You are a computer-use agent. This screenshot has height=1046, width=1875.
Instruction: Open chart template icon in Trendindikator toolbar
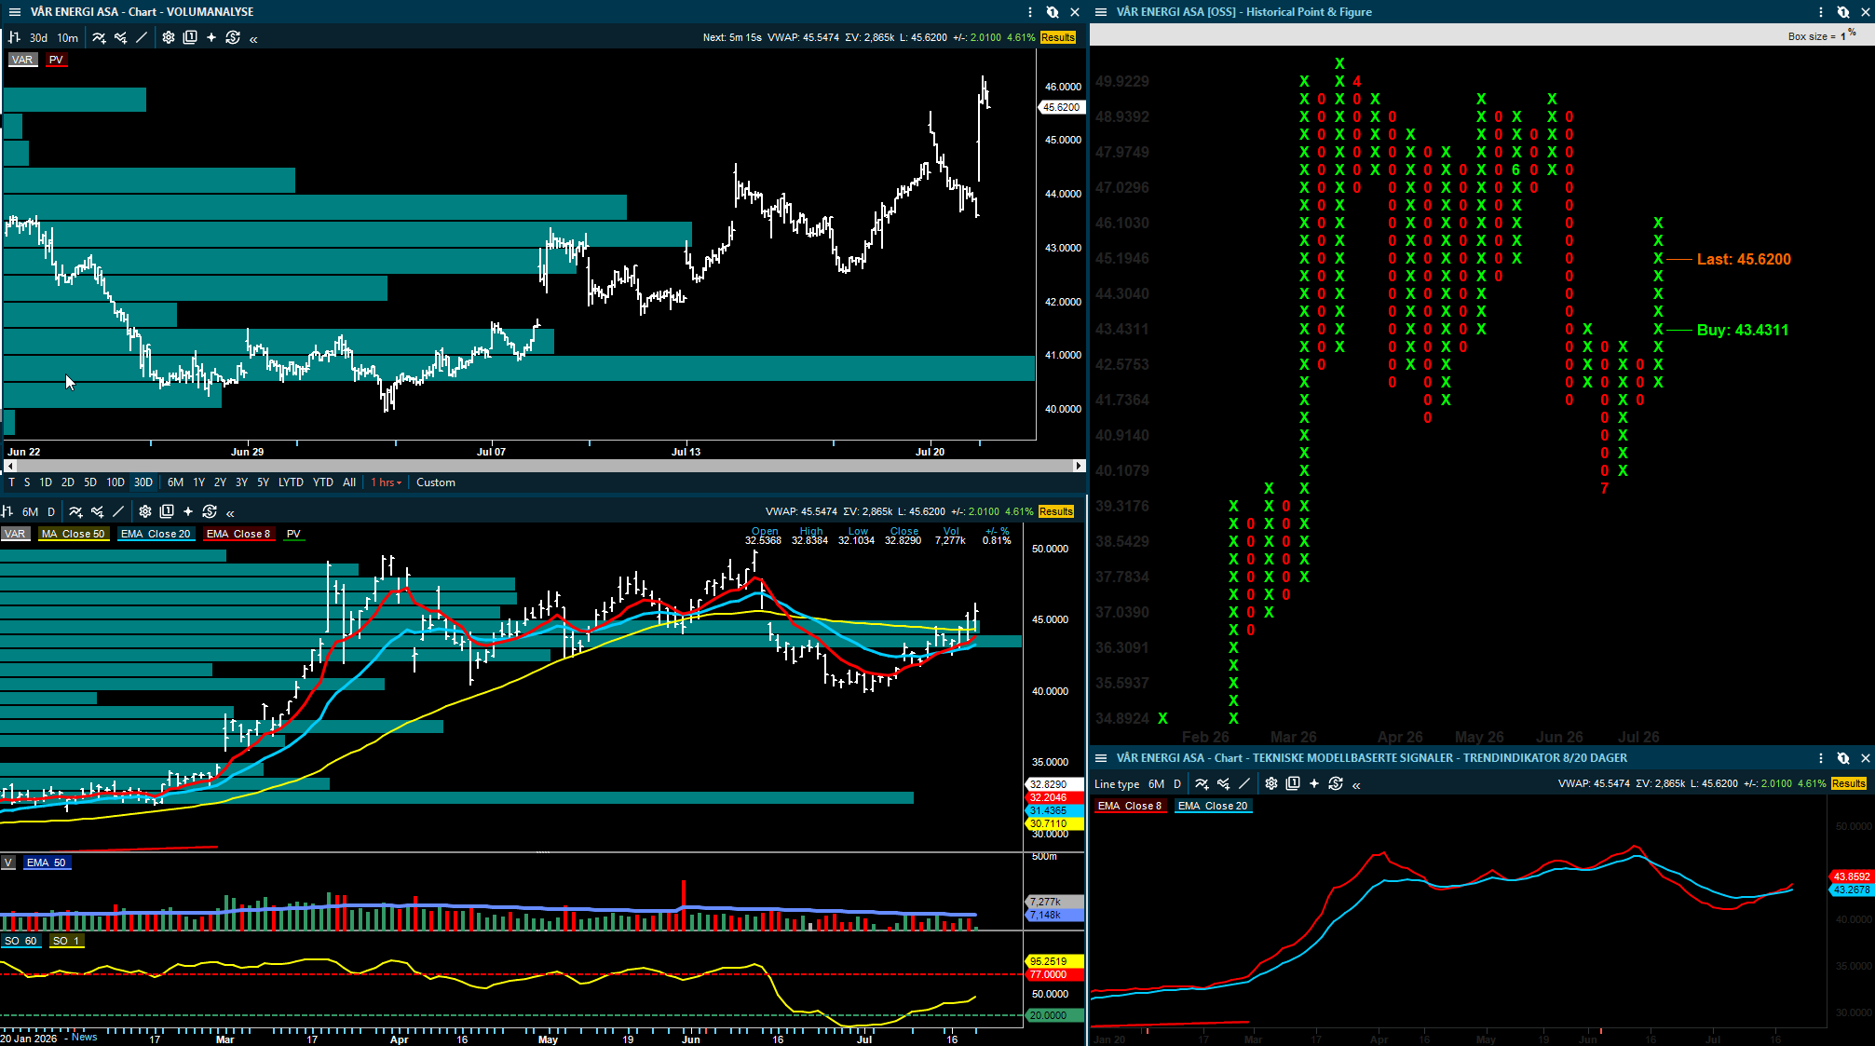[1293, 784]
